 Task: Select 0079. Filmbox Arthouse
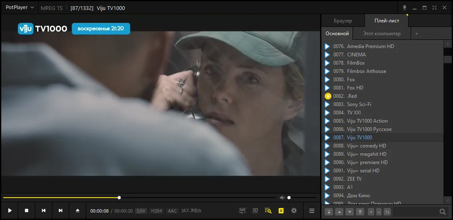point(382,71)
